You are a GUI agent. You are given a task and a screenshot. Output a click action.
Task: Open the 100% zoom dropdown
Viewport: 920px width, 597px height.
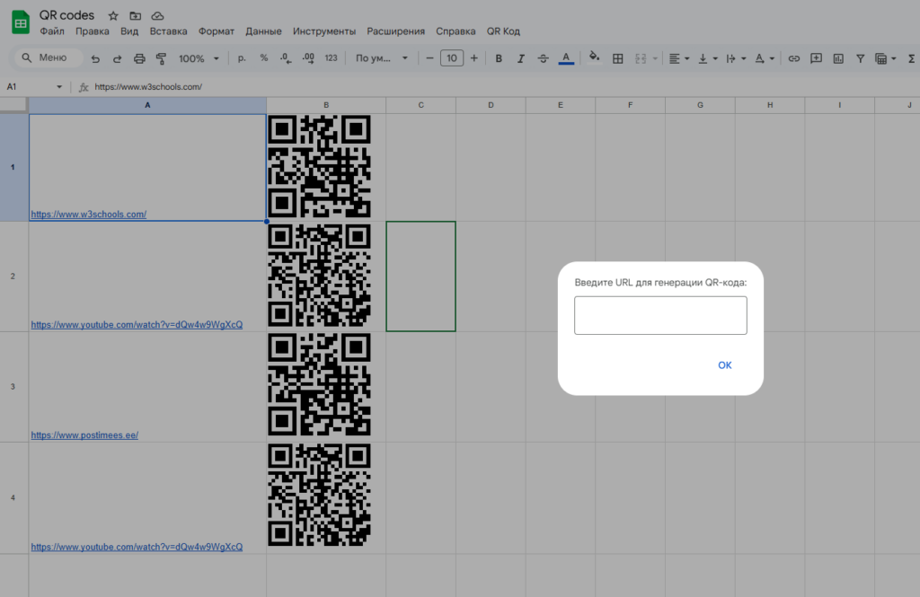click(x=198, y=58)
